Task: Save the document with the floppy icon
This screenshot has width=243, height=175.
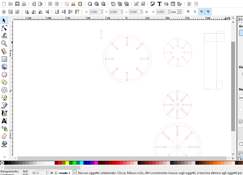Action: (x=17, y=4)
